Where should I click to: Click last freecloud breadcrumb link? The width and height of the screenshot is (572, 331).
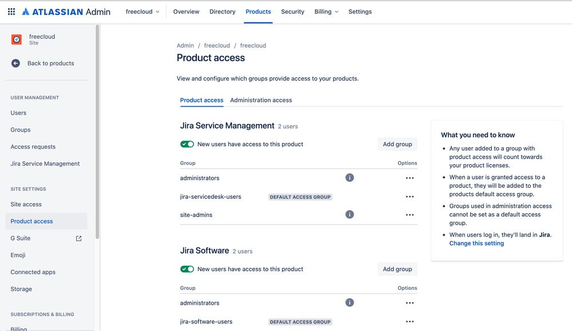pos(253,46)
